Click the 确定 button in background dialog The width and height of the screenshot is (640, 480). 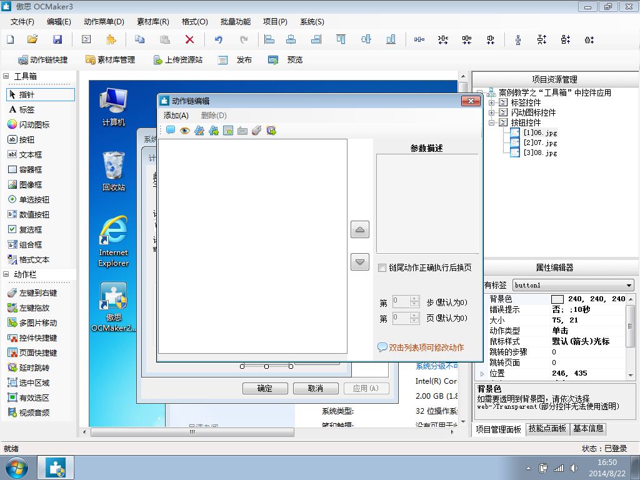point(265,388)
